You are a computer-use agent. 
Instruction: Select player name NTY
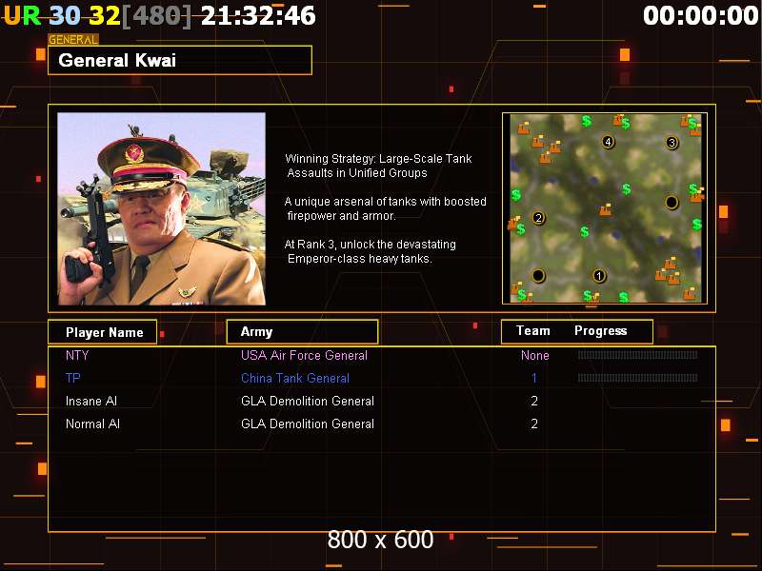(77, 355)
